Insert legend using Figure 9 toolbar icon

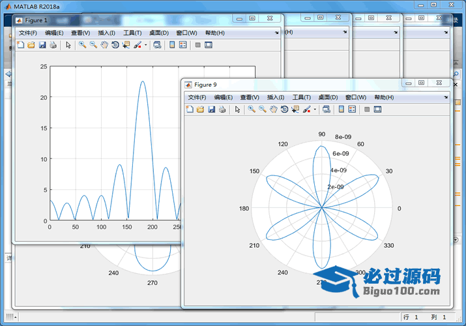click(x=352, y=110)
